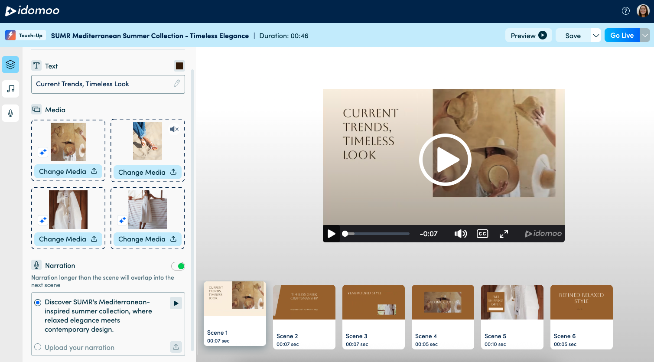Click the large play button on video
The width and height of the screenshot is (654, 362).
point(445,160)
